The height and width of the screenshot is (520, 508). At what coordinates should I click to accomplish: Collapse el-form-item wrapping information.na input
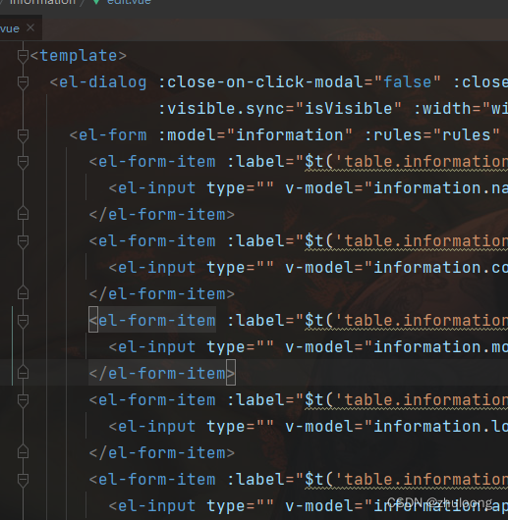pos(23,162)
